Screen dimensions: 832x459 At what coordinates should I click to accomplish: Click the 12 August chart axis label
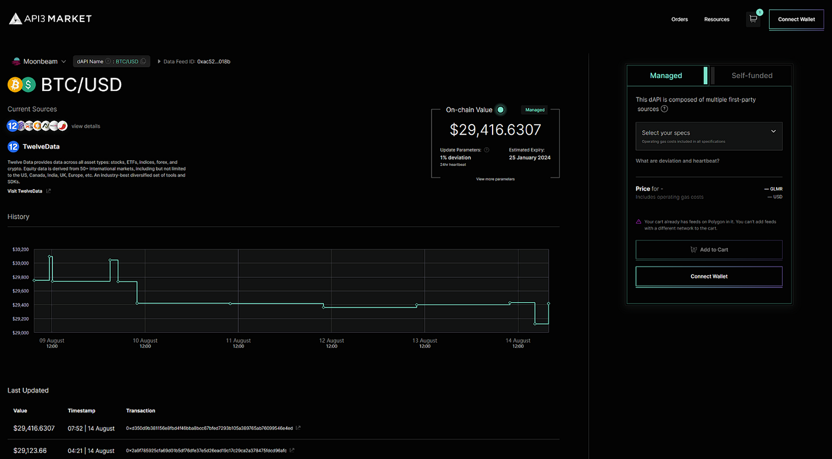332,343
